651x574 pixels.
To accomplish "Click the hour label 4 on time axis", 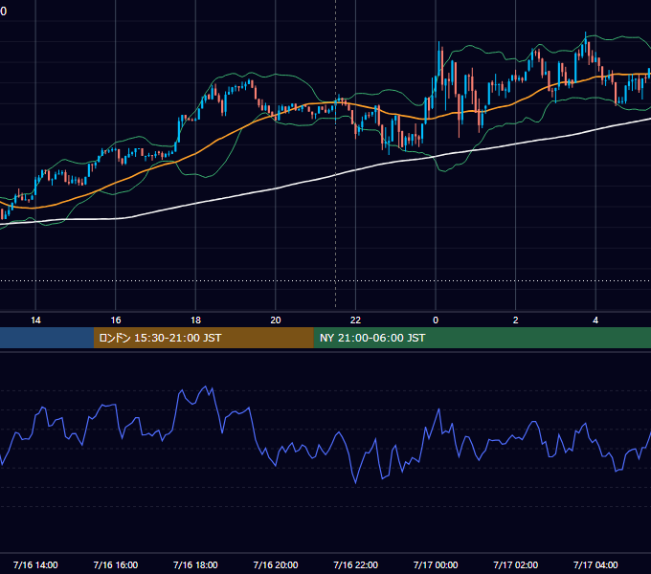I will click(595, 320).
